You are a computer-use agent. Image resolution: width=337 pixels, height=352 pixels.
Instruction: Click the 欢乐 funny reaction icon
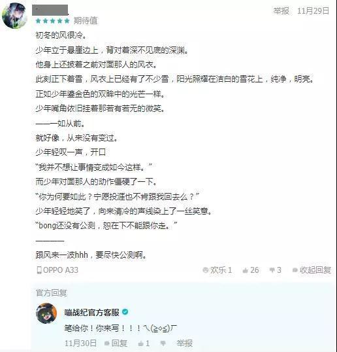206,270
